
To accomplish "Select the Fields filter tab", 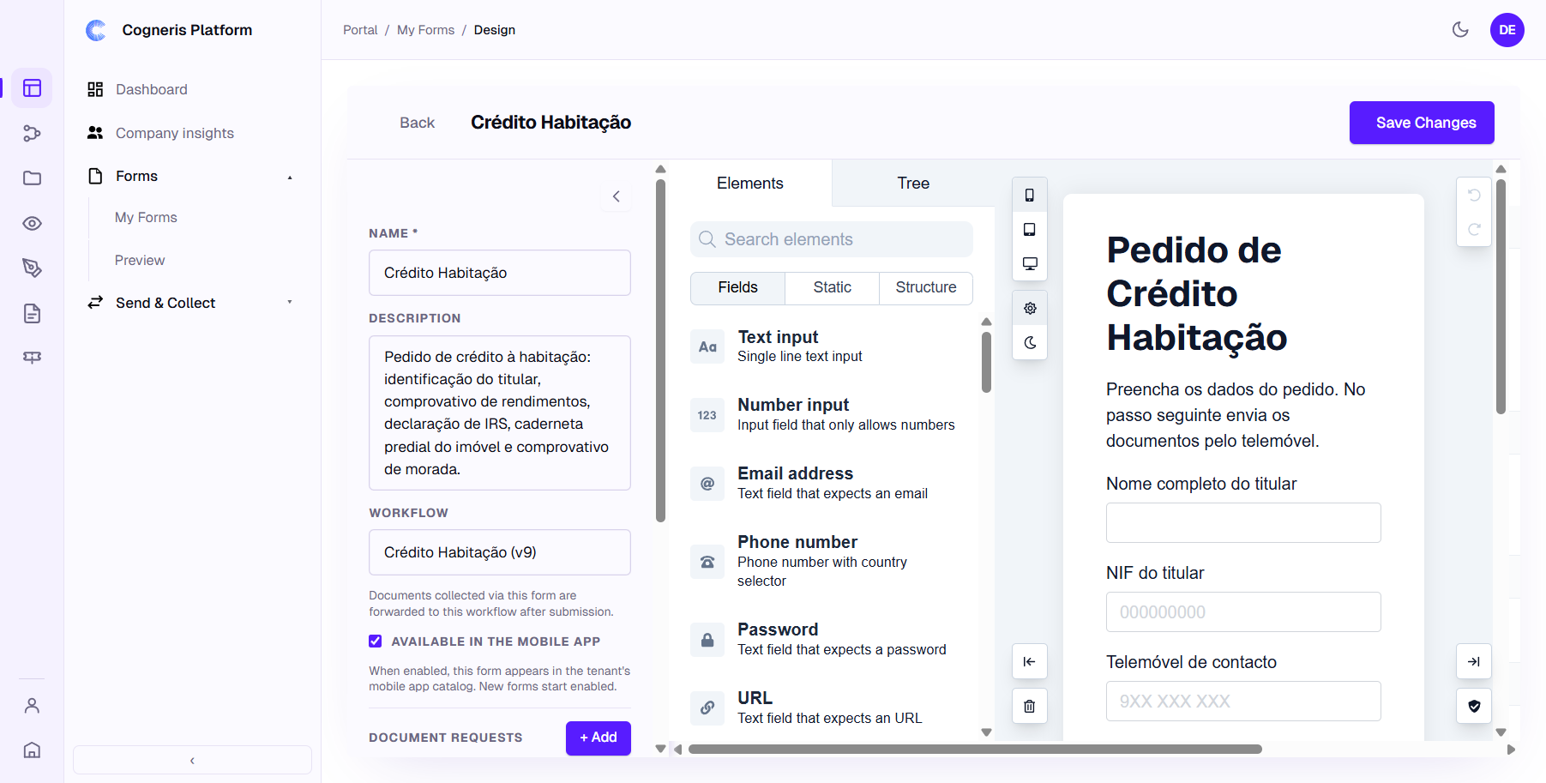I will [738, 288].
